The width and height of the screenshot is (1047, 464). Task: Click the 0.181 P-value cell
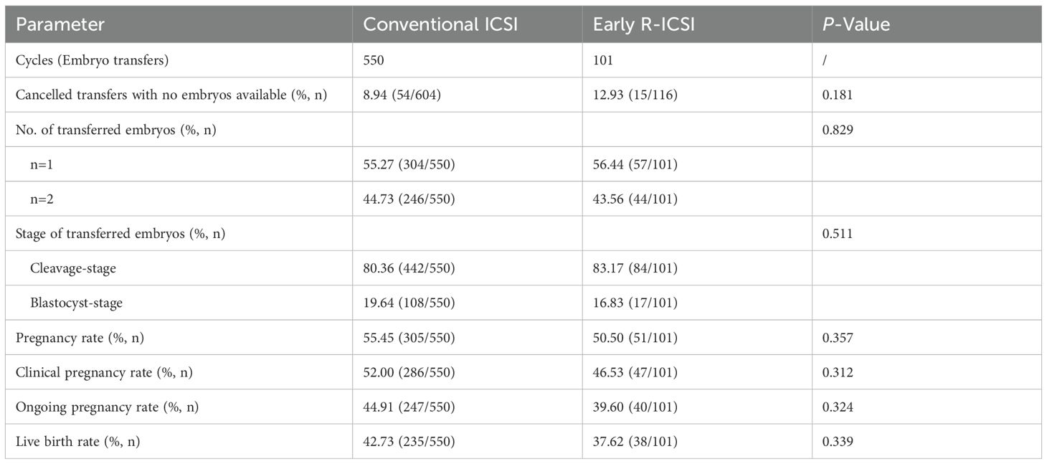[x=838, y=95]
